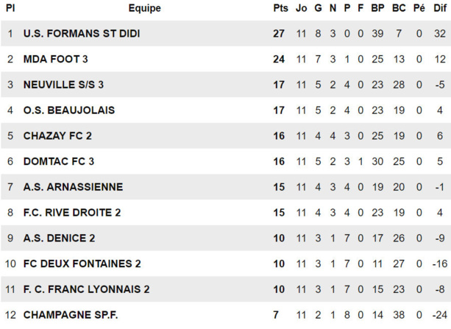Open F. C. FRANC LYONNAIS 2 entry
Screen dimensions: 451x329
tap(87, 289)
